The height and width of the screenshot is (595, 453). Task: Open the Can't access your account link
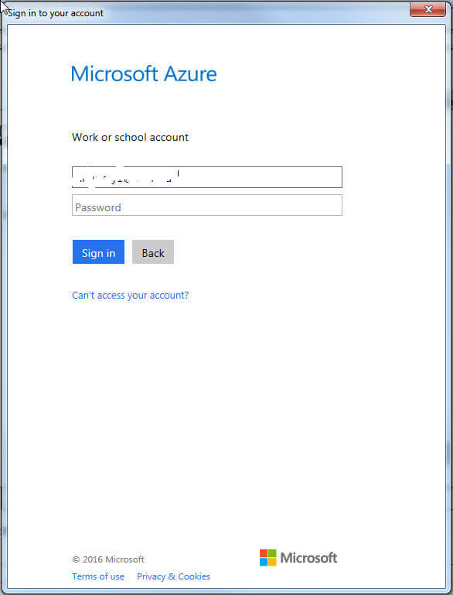pyautogui.click(x=130, y=296)
